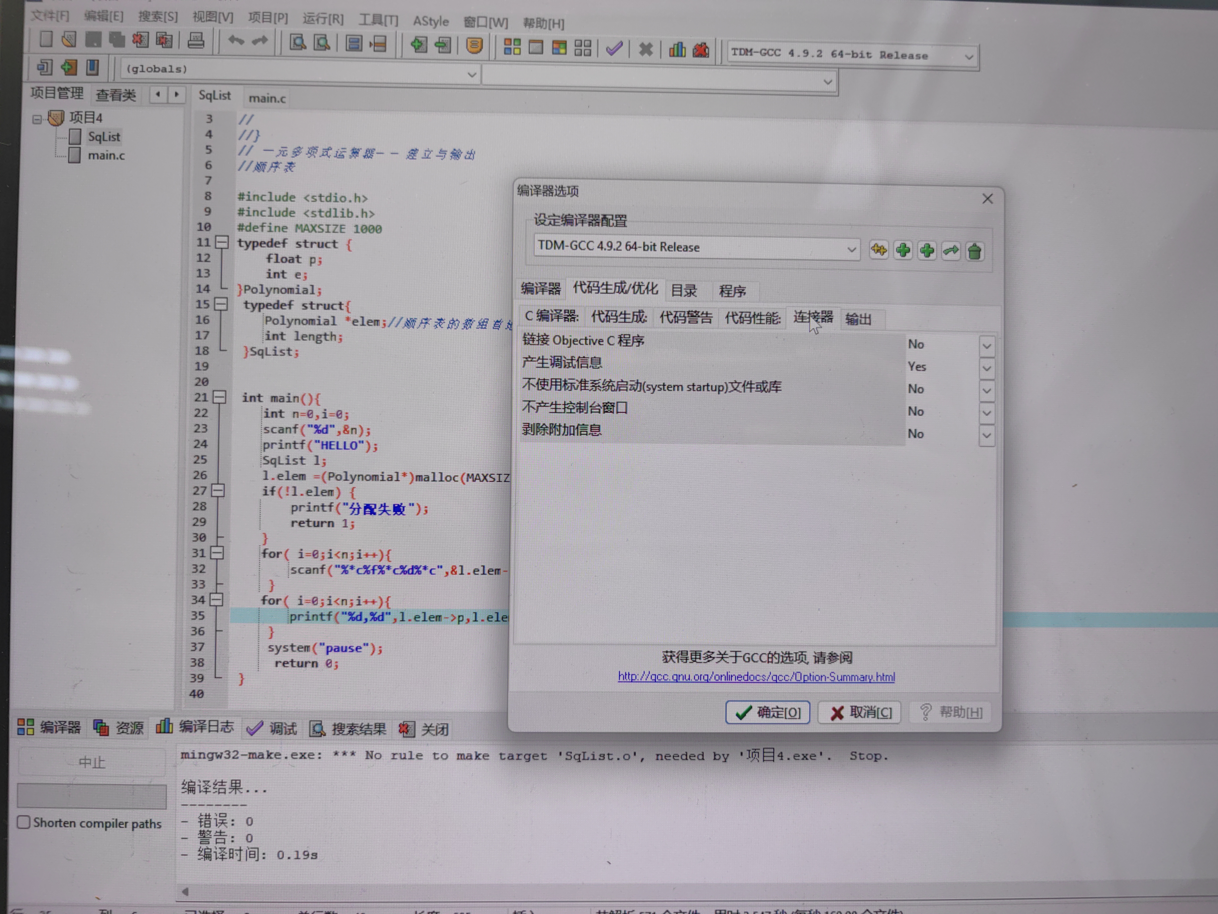The width and height of the screenshot is (1218, 914).
Task: Enable Shorten compiler paths checkbox
Action: coord(24,823)
